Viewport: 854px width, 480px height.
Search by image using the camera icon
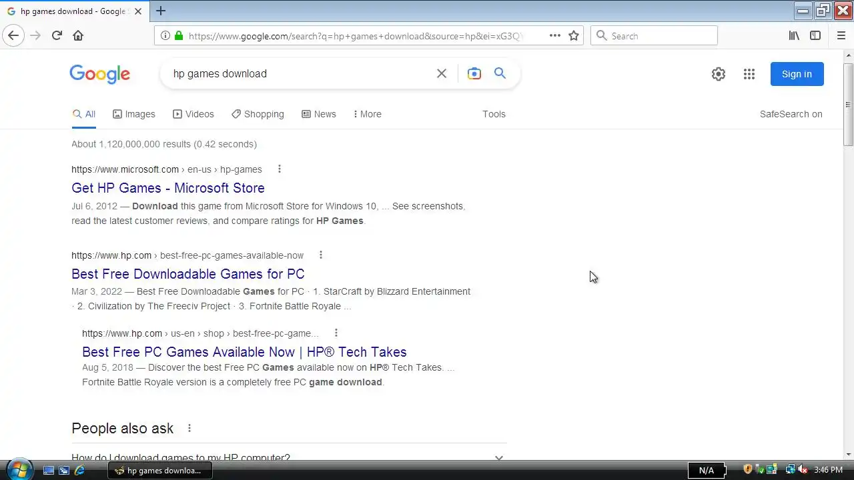(474, 74)
